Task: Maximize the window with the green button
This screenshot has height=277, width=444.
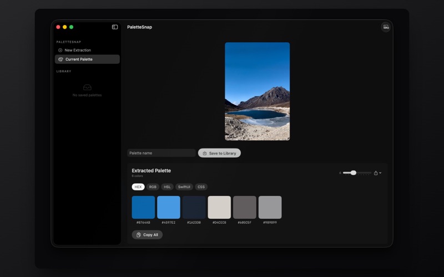Action: (x=72, y=27)
